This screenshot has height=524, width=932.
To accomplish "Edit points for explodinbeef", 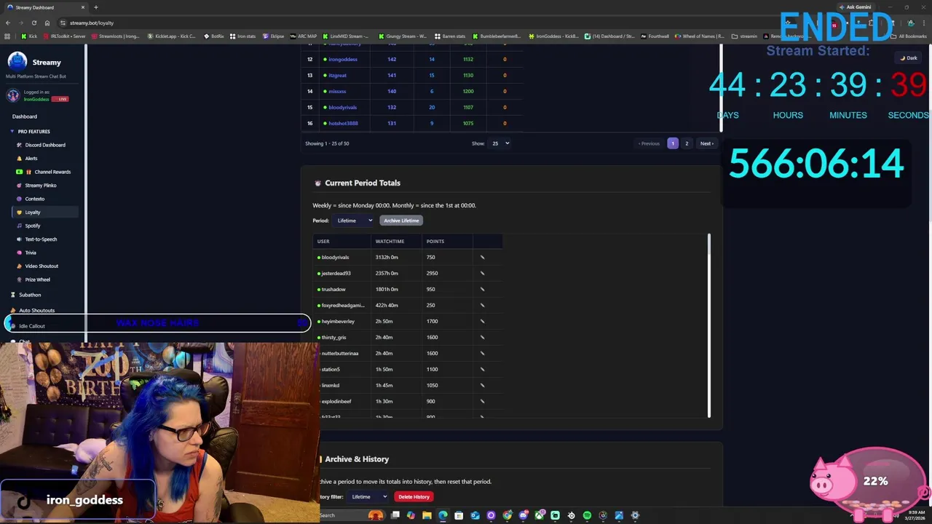I will [482, 401].
